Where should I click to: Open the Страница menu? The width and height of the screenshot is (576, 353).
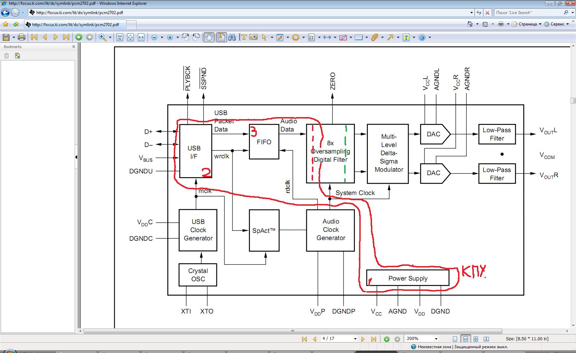(x=527, y=24)
